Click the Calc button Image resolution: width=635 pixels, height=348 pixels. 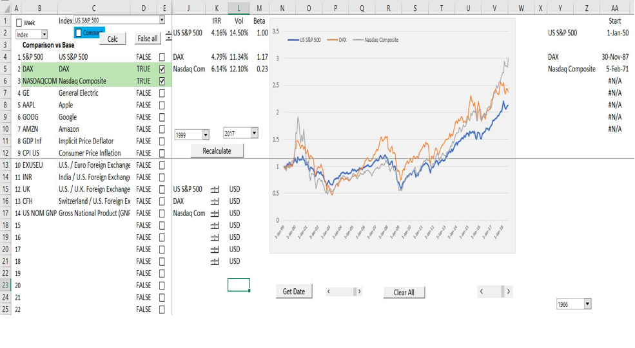pos(113,39)
